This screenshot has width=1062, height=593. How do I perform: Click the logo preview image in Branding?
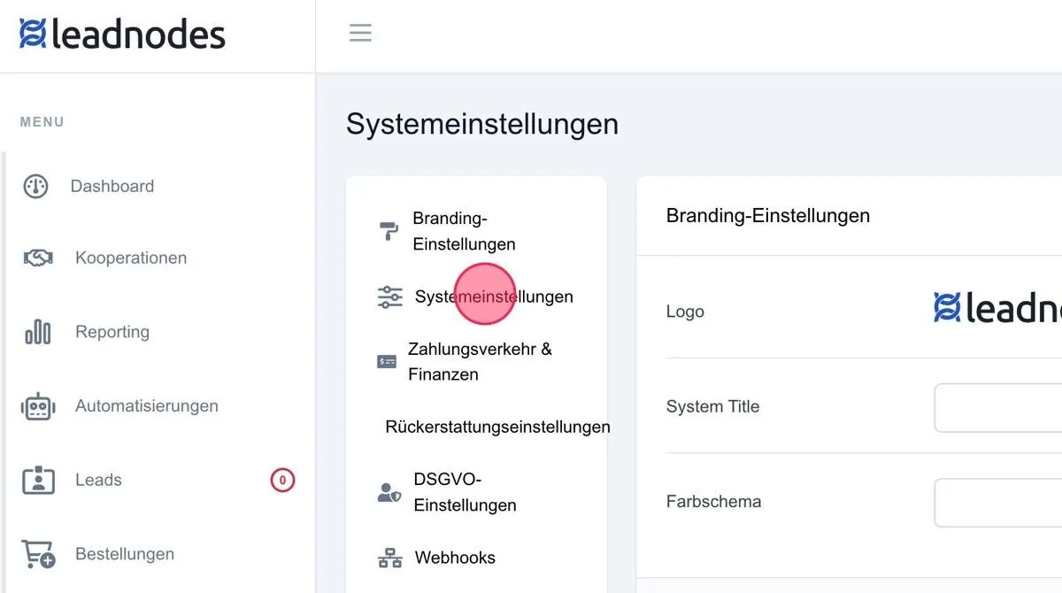997,307
